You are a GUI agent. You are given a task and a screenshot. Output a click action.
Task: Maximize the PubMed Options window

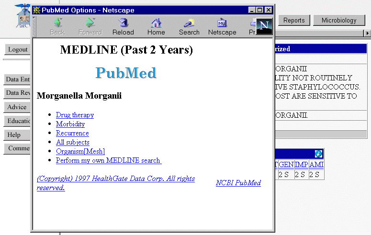pos(260,10)
